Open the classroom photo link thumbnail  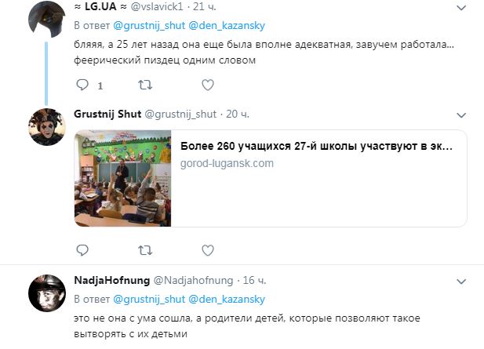pos(123,178)
